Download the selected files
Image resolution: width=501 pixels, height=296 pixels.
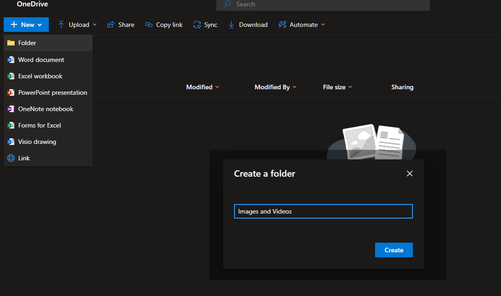tap(247, 25)
